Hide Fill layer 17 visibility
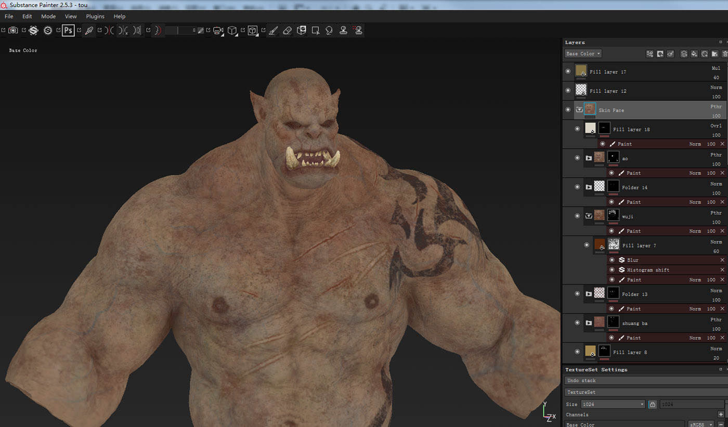Screen dimensions: 728x427 568,71
